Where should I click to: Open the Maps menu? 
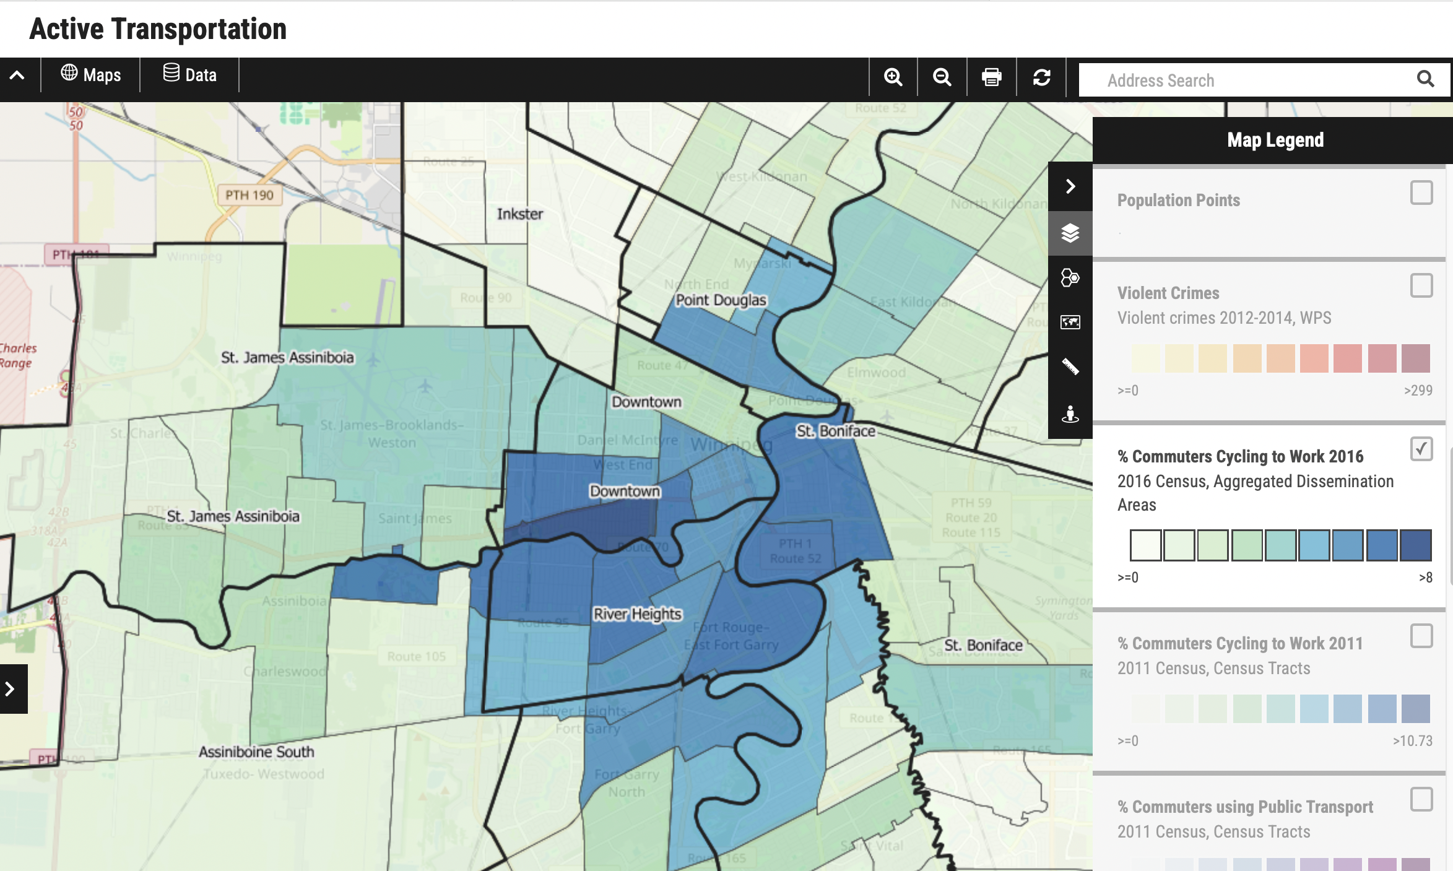[91, 75]
